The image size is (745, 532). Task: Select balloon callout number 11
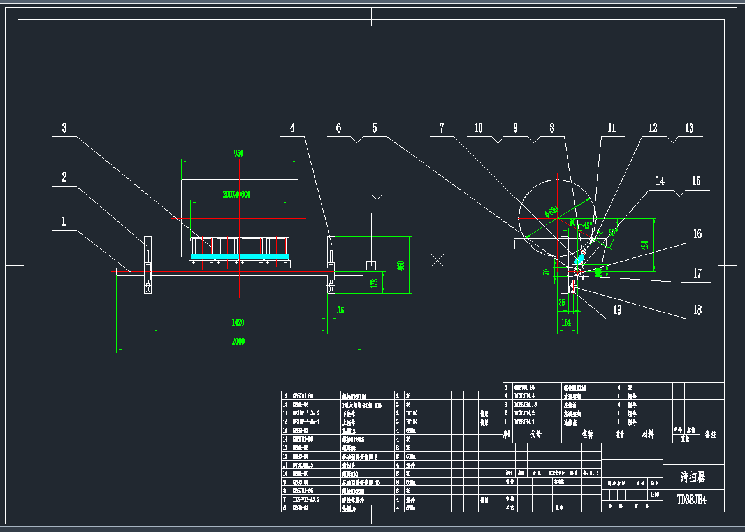click(x=611, y=126)
